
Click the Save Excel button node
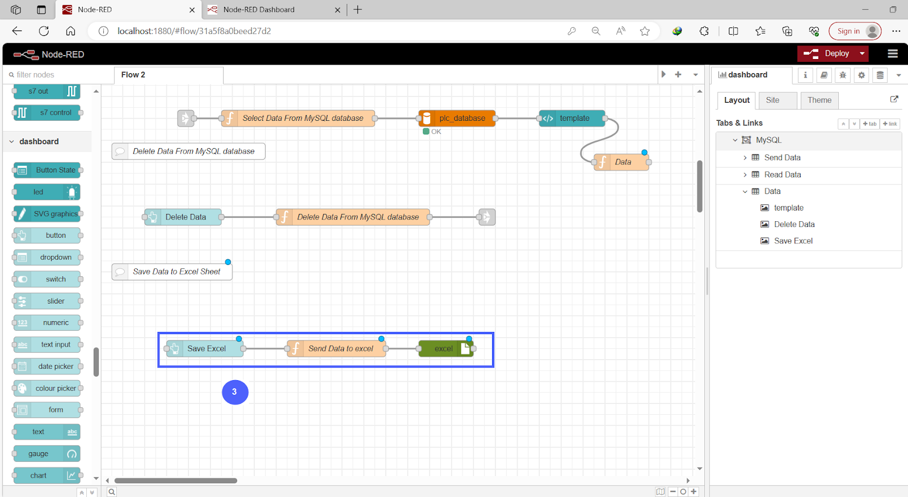[x=204, y=348]
